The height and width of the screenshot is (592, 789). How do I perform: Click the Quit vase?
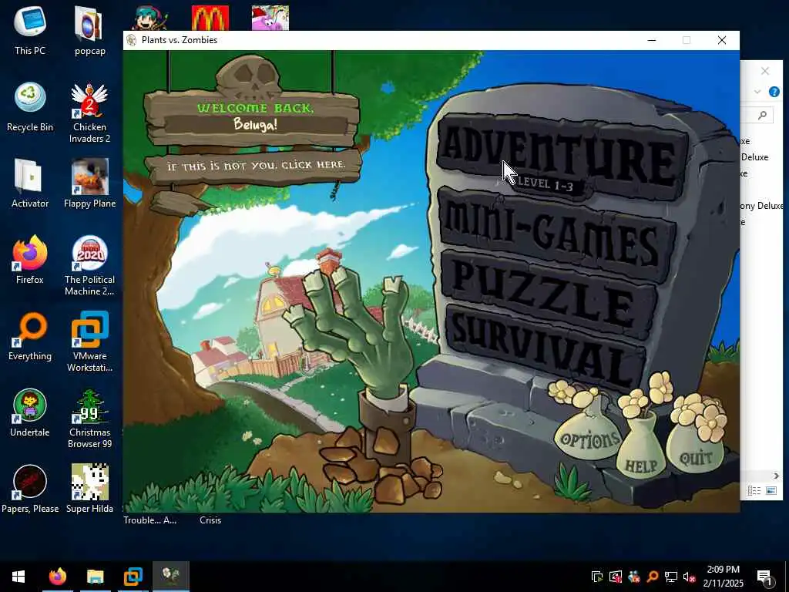[697, 457]
